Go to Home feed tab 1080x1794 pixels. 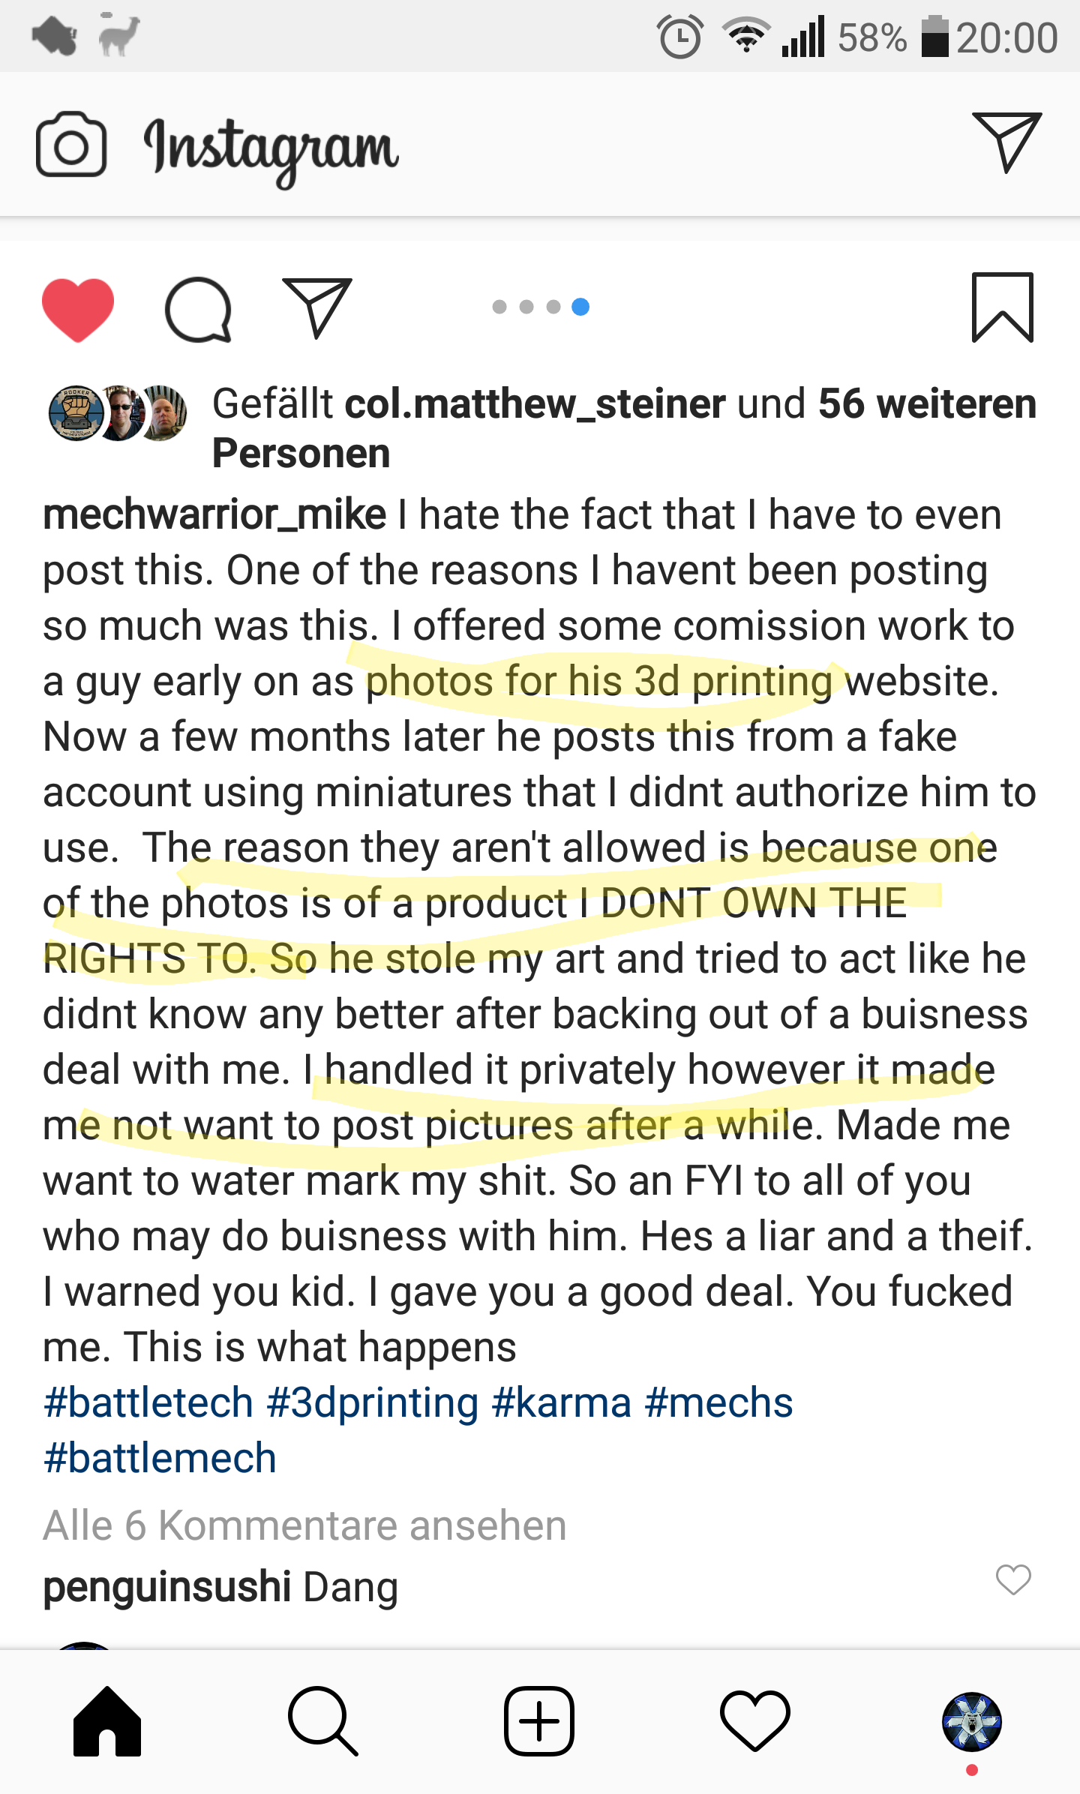[x=107, y=1722]
